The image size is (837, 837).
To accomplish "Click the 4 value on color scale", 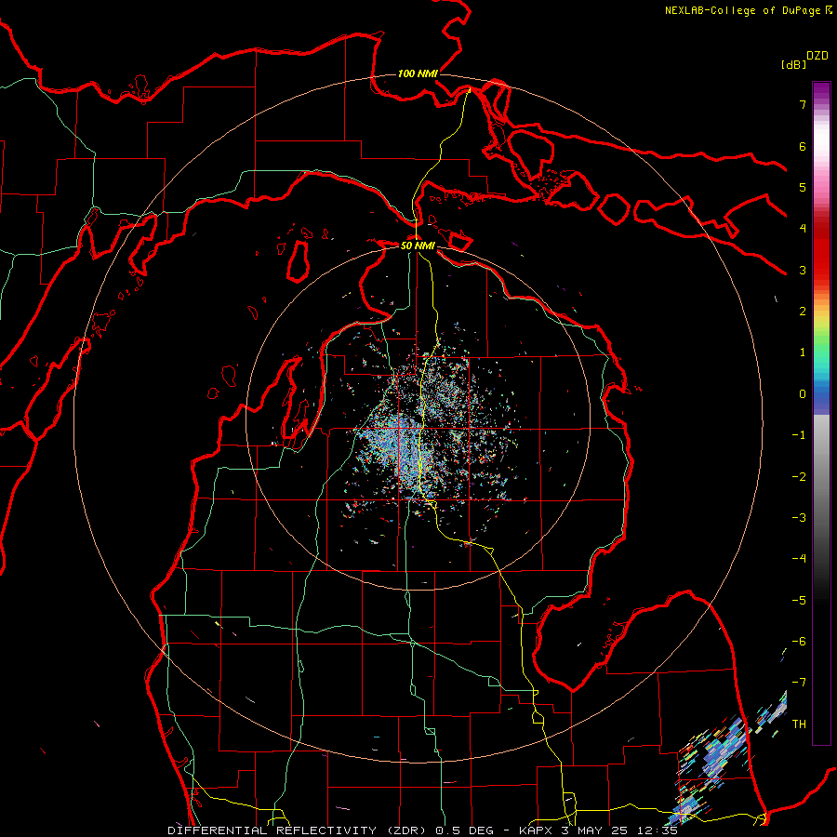I will click(803, 229).
